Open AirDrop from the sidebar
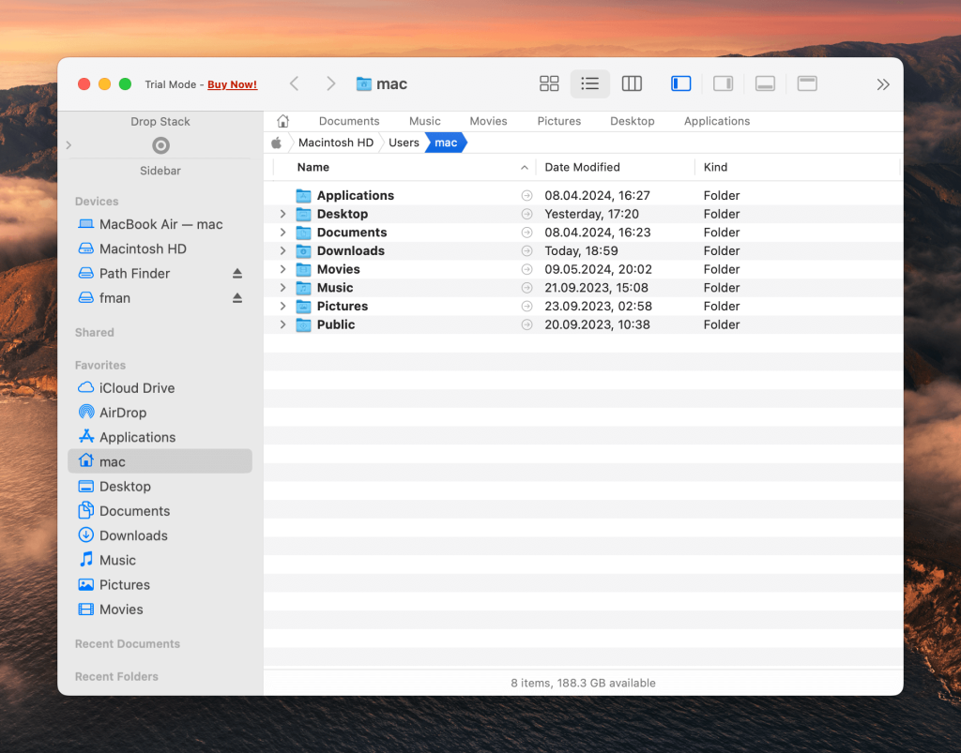961x753 pixels. tap(122, 413)
